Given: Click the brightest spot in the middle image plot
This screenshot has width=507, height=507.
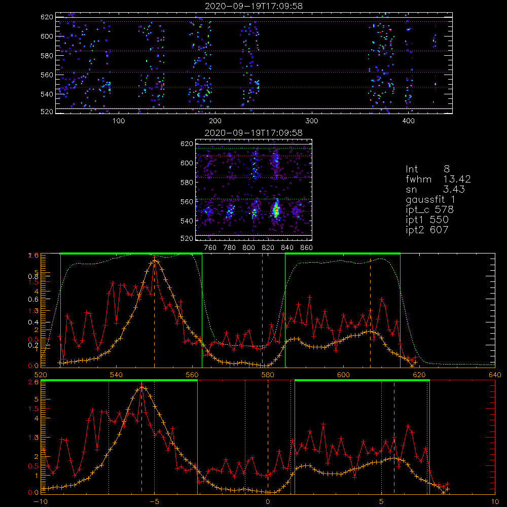Looking at the screenshot, I should click(275, 211).
